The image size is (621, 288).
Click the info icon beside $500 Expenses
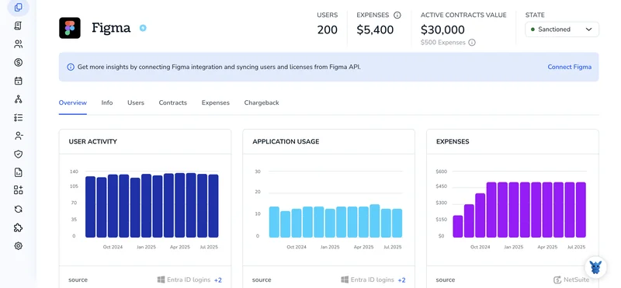(472, 43)
